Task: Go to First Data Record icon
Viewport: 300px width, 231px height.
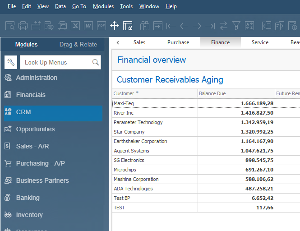Action: pos(171,26)
